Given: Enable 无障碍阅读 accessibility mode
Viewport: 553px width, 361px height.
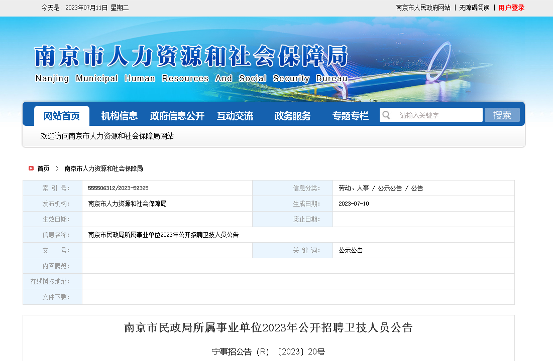Looking at the screenshot, I should (x=474, y=8).
